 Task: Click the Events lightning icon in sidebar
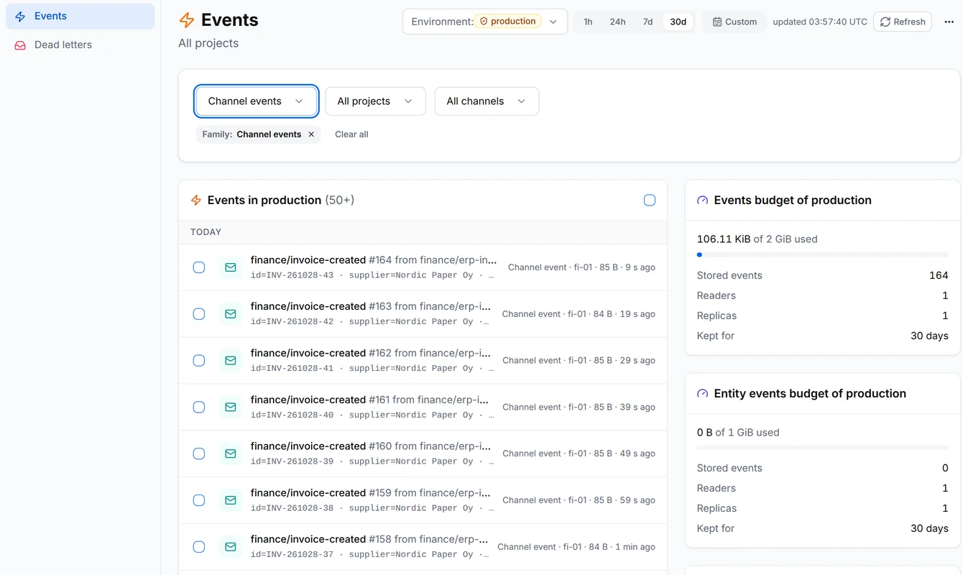(20, 16)
